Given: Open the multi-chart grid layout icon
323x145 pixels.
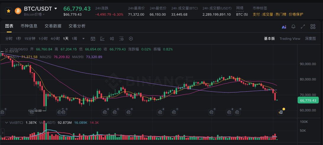Looking at the screenshot, I should coord(313,27).
